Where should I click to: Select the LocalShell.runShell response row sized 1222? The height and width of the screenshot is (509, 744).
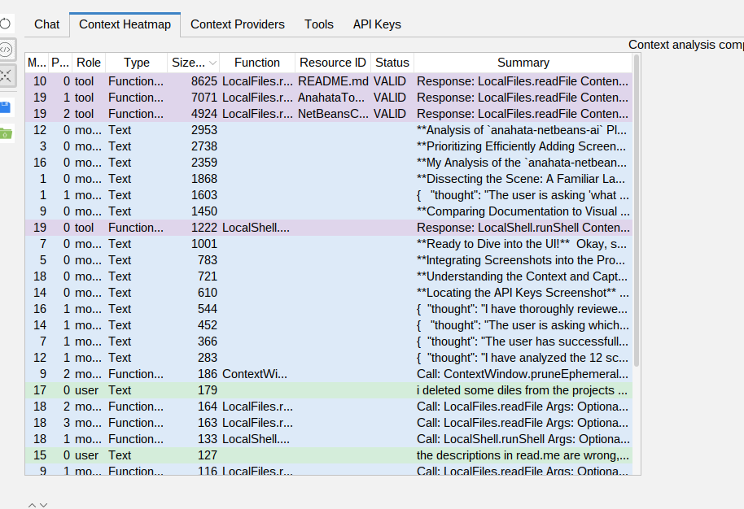(x=326, y=228)
